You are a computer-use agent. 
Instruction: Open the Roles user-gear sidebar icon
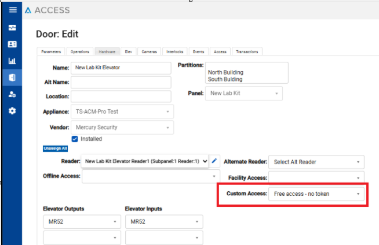coord(12,94)
